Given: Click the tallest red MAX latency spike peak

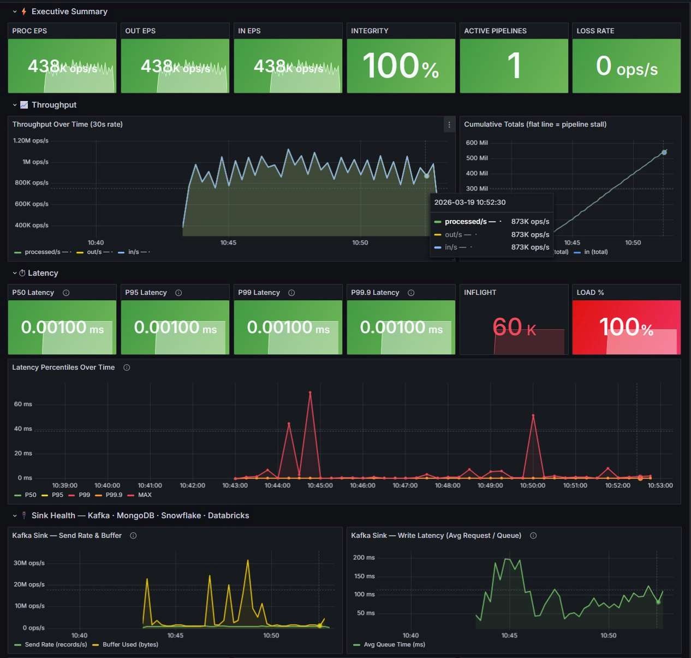Looking at the screenshot, I should 310,393.
